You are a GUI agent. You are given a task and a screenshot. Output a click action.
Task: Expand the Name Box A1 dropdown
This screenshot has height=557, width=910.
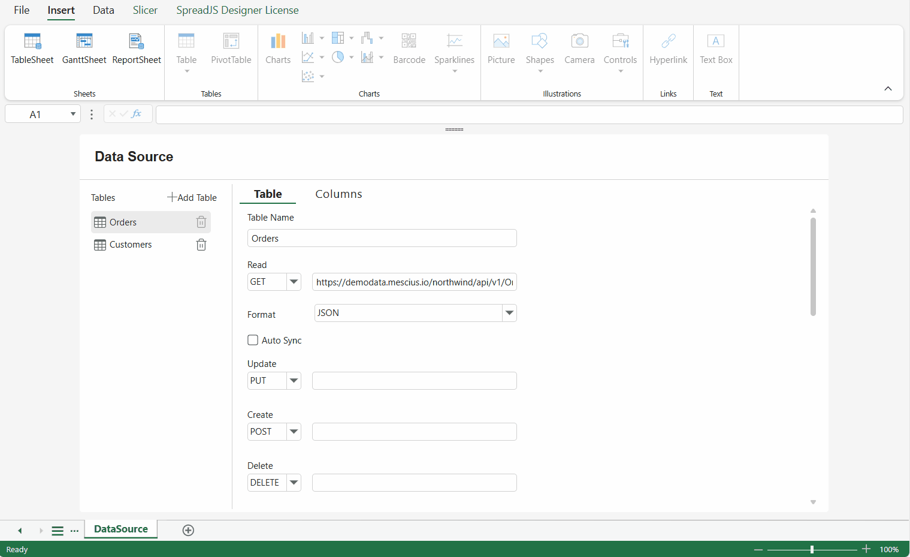pyautogui.click(x=73, y=114)
